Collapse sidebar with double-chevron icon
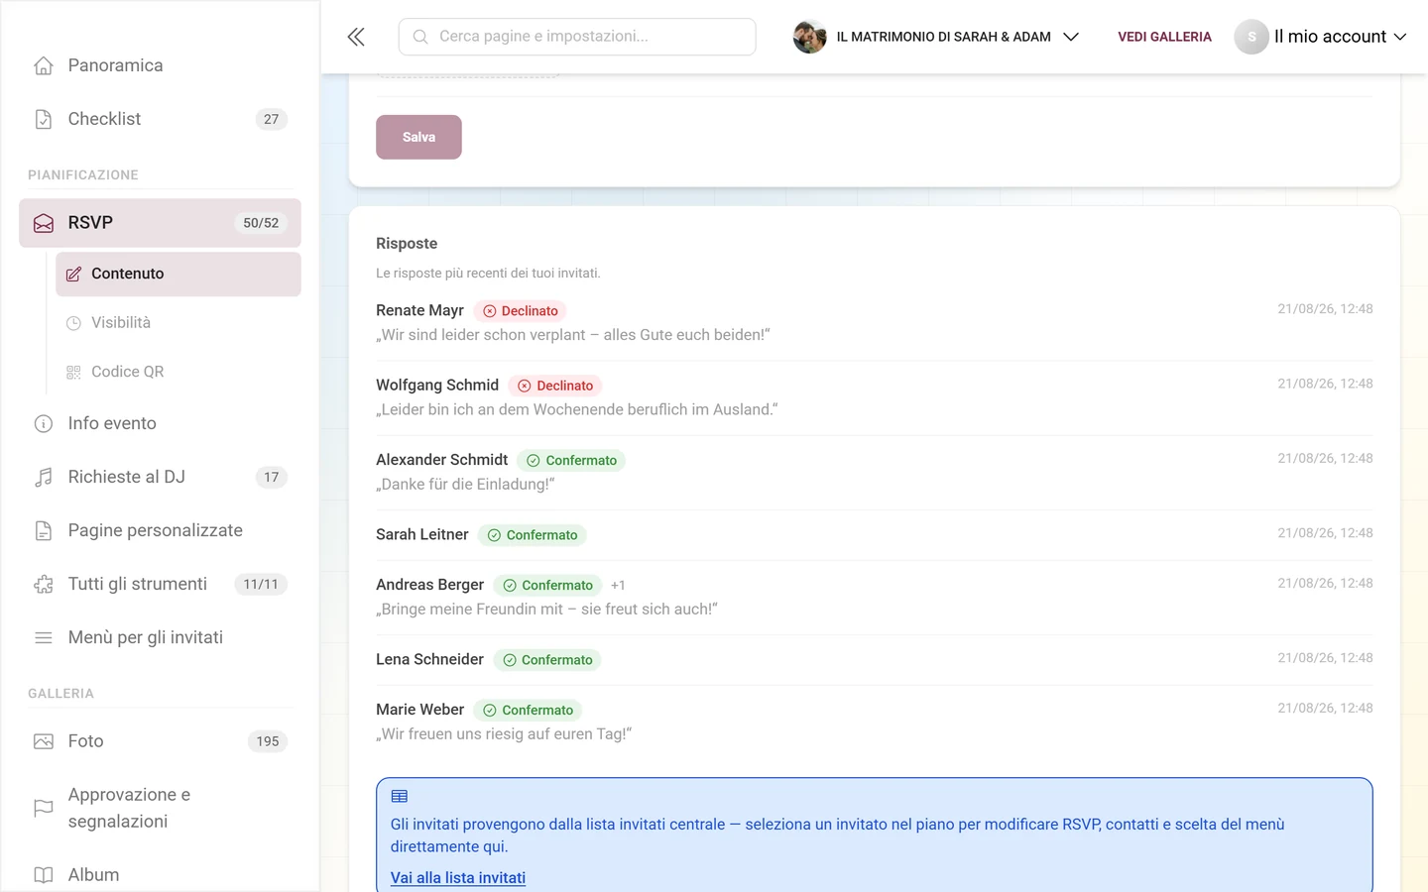Image resolution: width=1428 pixels, height=892 pixels. click(x=356, y=37)
